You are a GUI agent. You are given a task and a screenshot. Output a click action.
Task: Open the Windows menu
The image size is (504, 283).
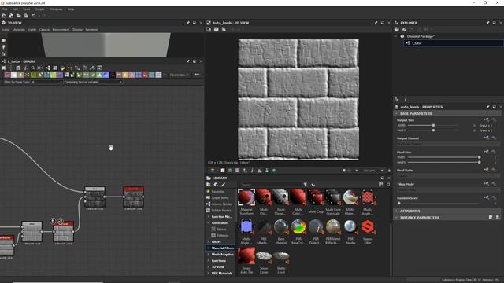56,9
